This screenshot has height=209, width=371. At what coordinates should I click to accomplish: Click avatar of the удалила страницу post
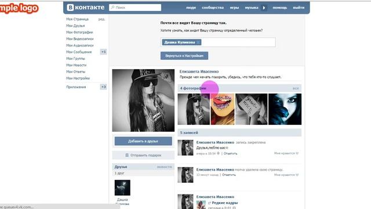[185, 175]
